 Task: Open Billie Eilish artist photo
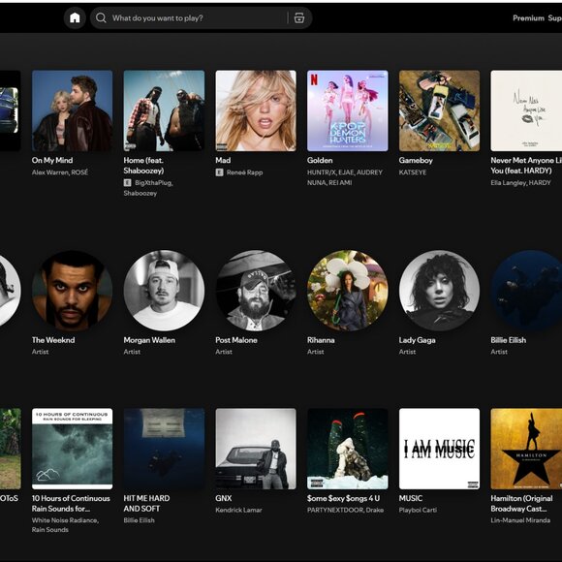tap(526, 291)
